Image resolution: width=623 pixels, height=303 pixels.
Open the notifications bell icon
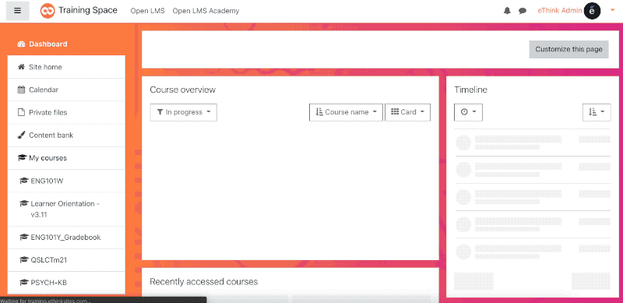coord(507,11)
